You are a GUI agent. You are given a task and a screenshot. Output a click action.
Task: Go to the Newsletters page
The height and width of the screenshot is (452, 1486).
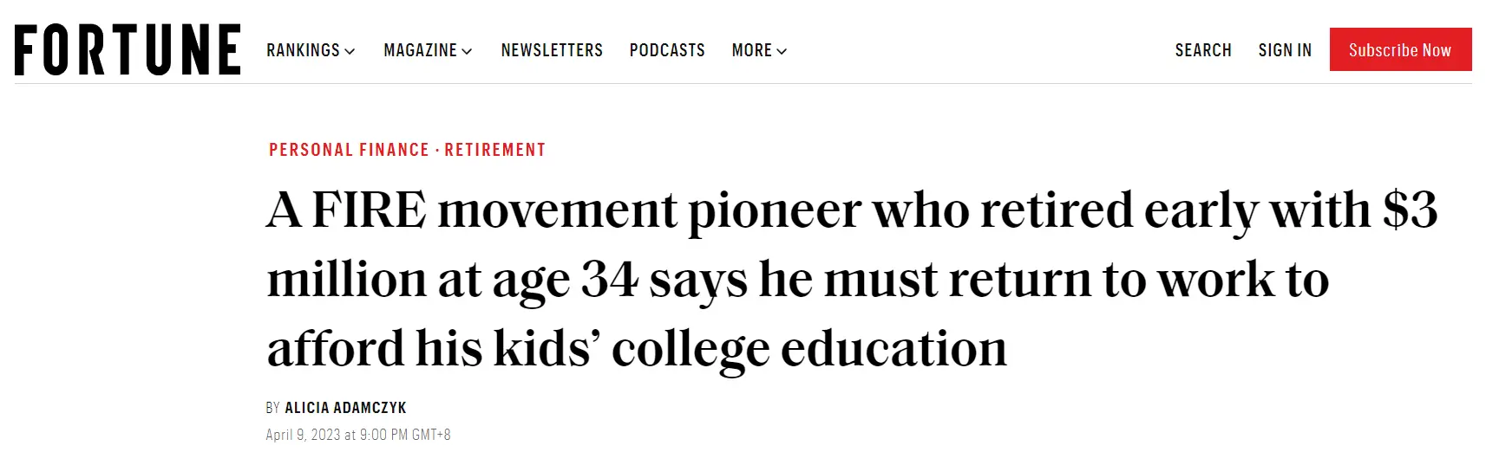click(552, 50)
